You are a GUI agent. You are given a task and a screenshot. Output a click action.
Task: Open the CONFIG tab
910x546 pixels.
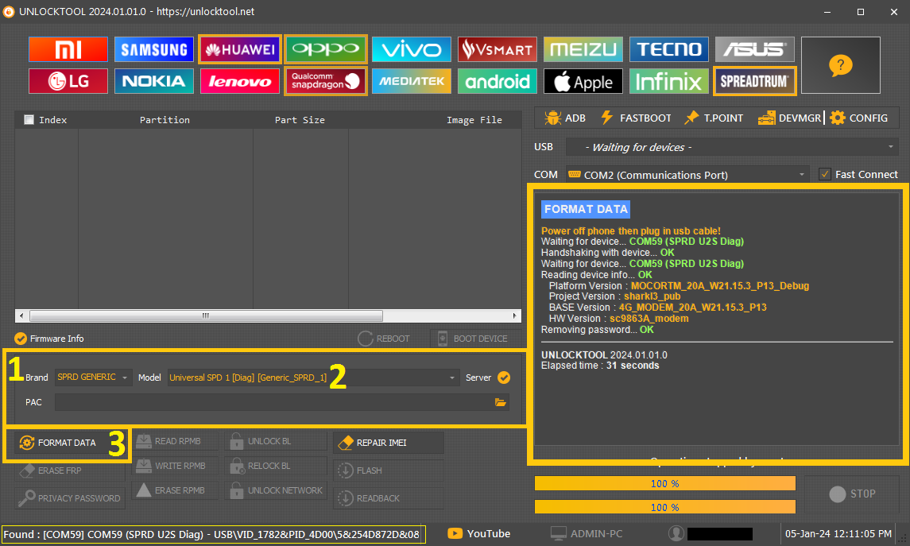[858, 118]
